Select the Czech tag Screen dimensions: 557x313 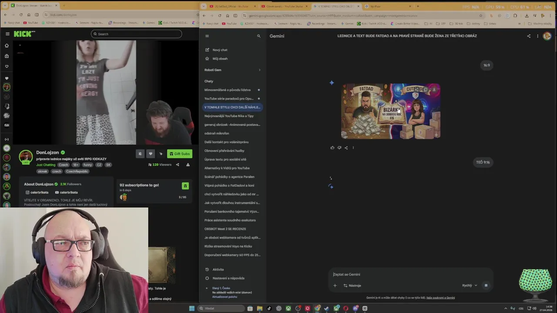coord(64,165)
